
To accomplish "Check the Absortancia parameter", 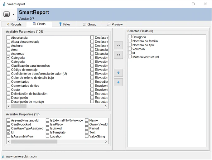I will 8,37.
